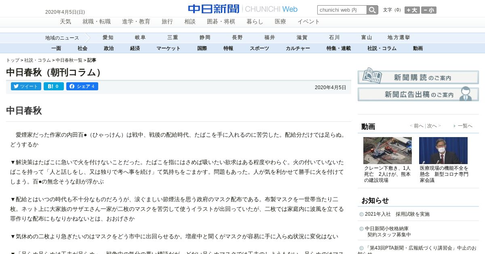Open the 就職・転職 menu item
Screen dimensions: 485x254
(x=97, y=22)
